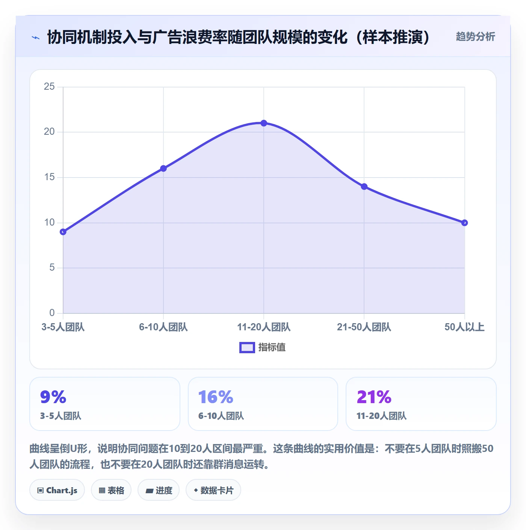Click the 趋势分析 label in the header
This screenshot has width=526, height=530.
[x=475, y=37]
